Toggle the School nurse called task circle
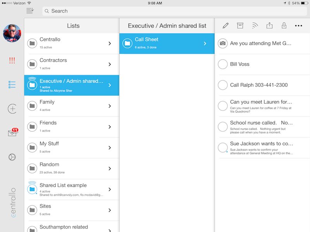This screenshot has height=232, width=310. tap(223, 126)
